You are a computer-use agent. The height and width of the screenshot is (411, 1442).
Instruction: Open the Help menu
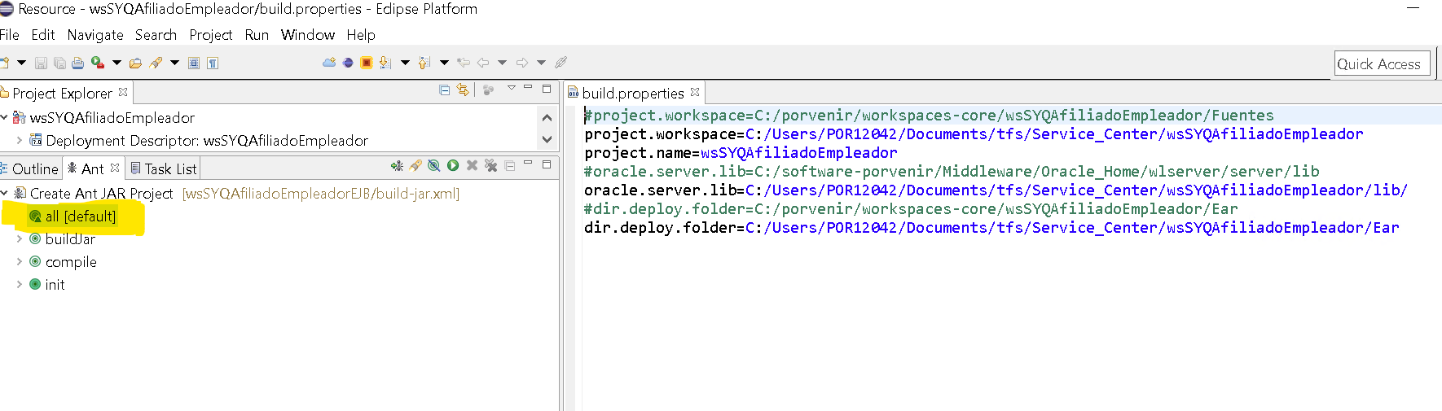pyautogui.click(x=361, y=35)
